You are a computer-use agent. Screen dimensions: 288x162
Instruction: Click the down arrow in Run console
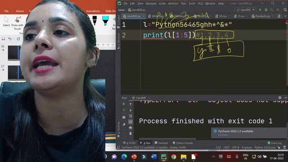point(130,110)
